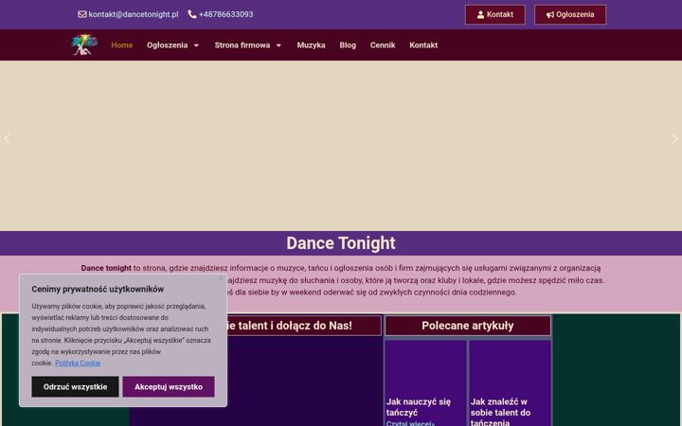Viewport: 682px width, 426px height.
Task: Reject cookies with Odrzuć wszystkie
Action: point(75,386)
